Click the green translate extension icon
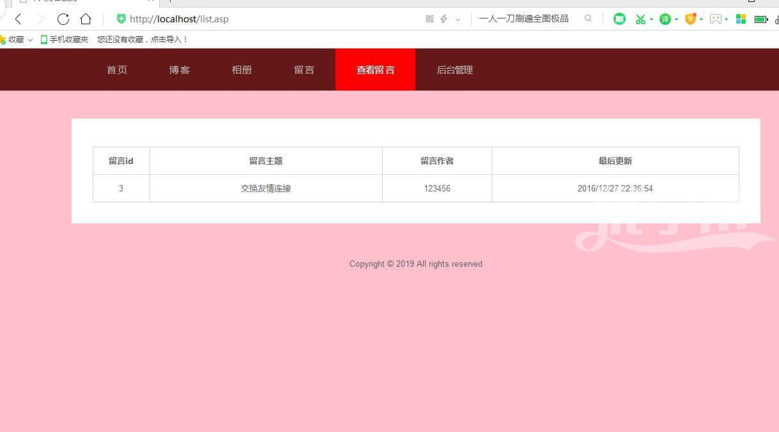 tap(665, 19)
